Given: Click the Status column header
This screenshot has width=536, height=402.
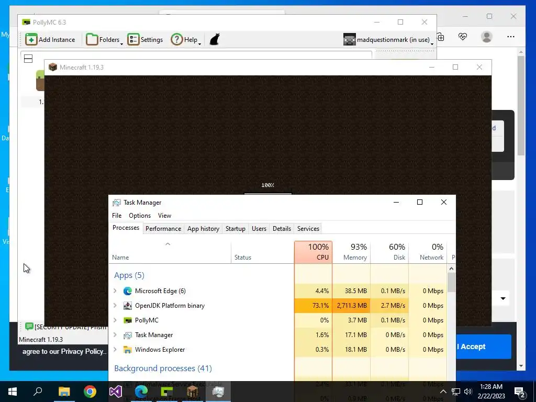Looking at the screenshot, I should 263,252.
